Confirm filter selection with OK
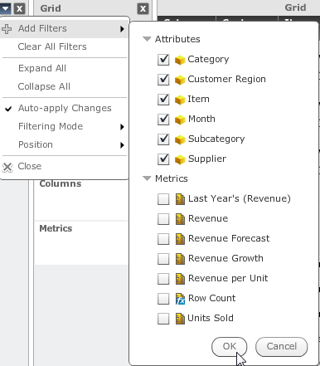The image size is (320, 366). click(x=230, y=347)
